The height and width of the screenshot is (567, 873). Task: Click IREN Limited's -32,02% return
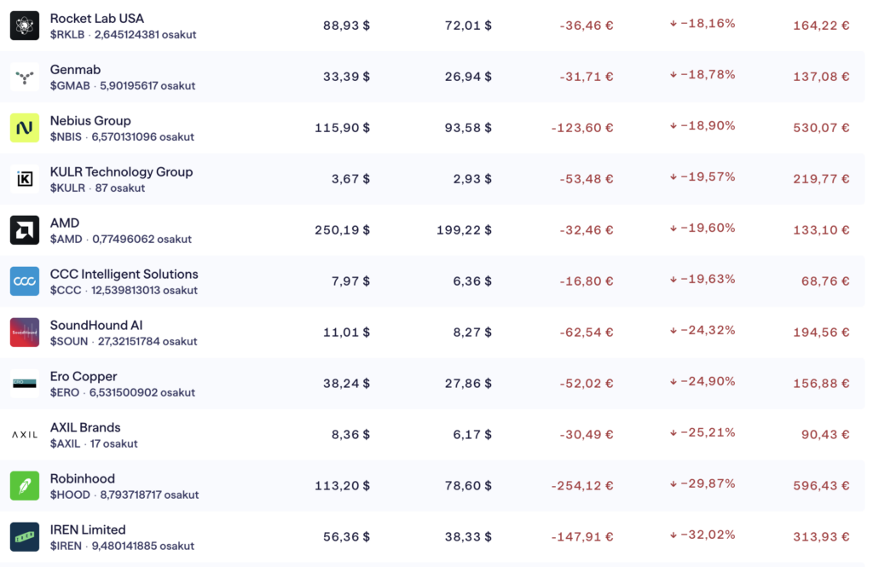pos(702,535)
